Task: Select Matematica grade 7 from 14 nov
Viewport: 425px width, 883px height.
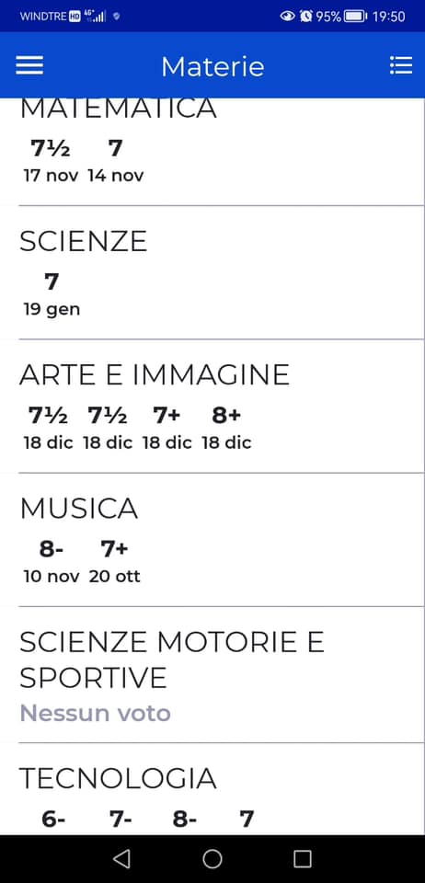Action: click(115, 160)
